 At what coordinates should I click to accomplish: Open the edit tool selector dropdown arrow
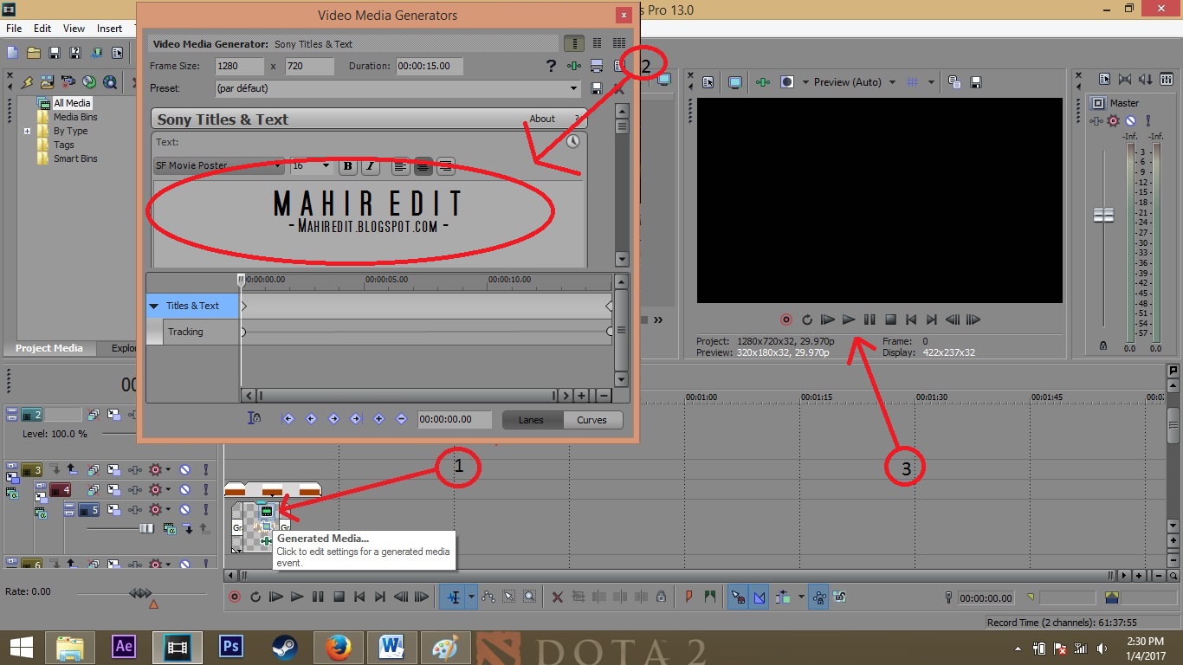tap(471, 597)
